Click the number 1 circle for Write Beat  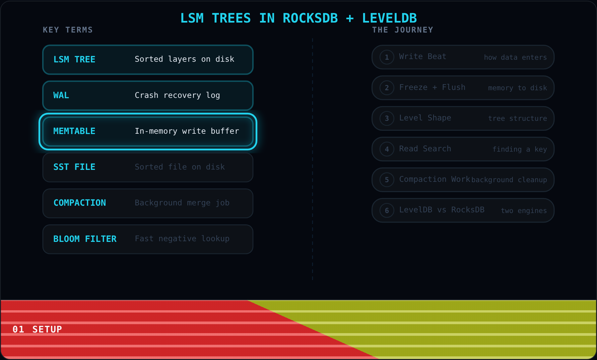click(x=387, y=57)
